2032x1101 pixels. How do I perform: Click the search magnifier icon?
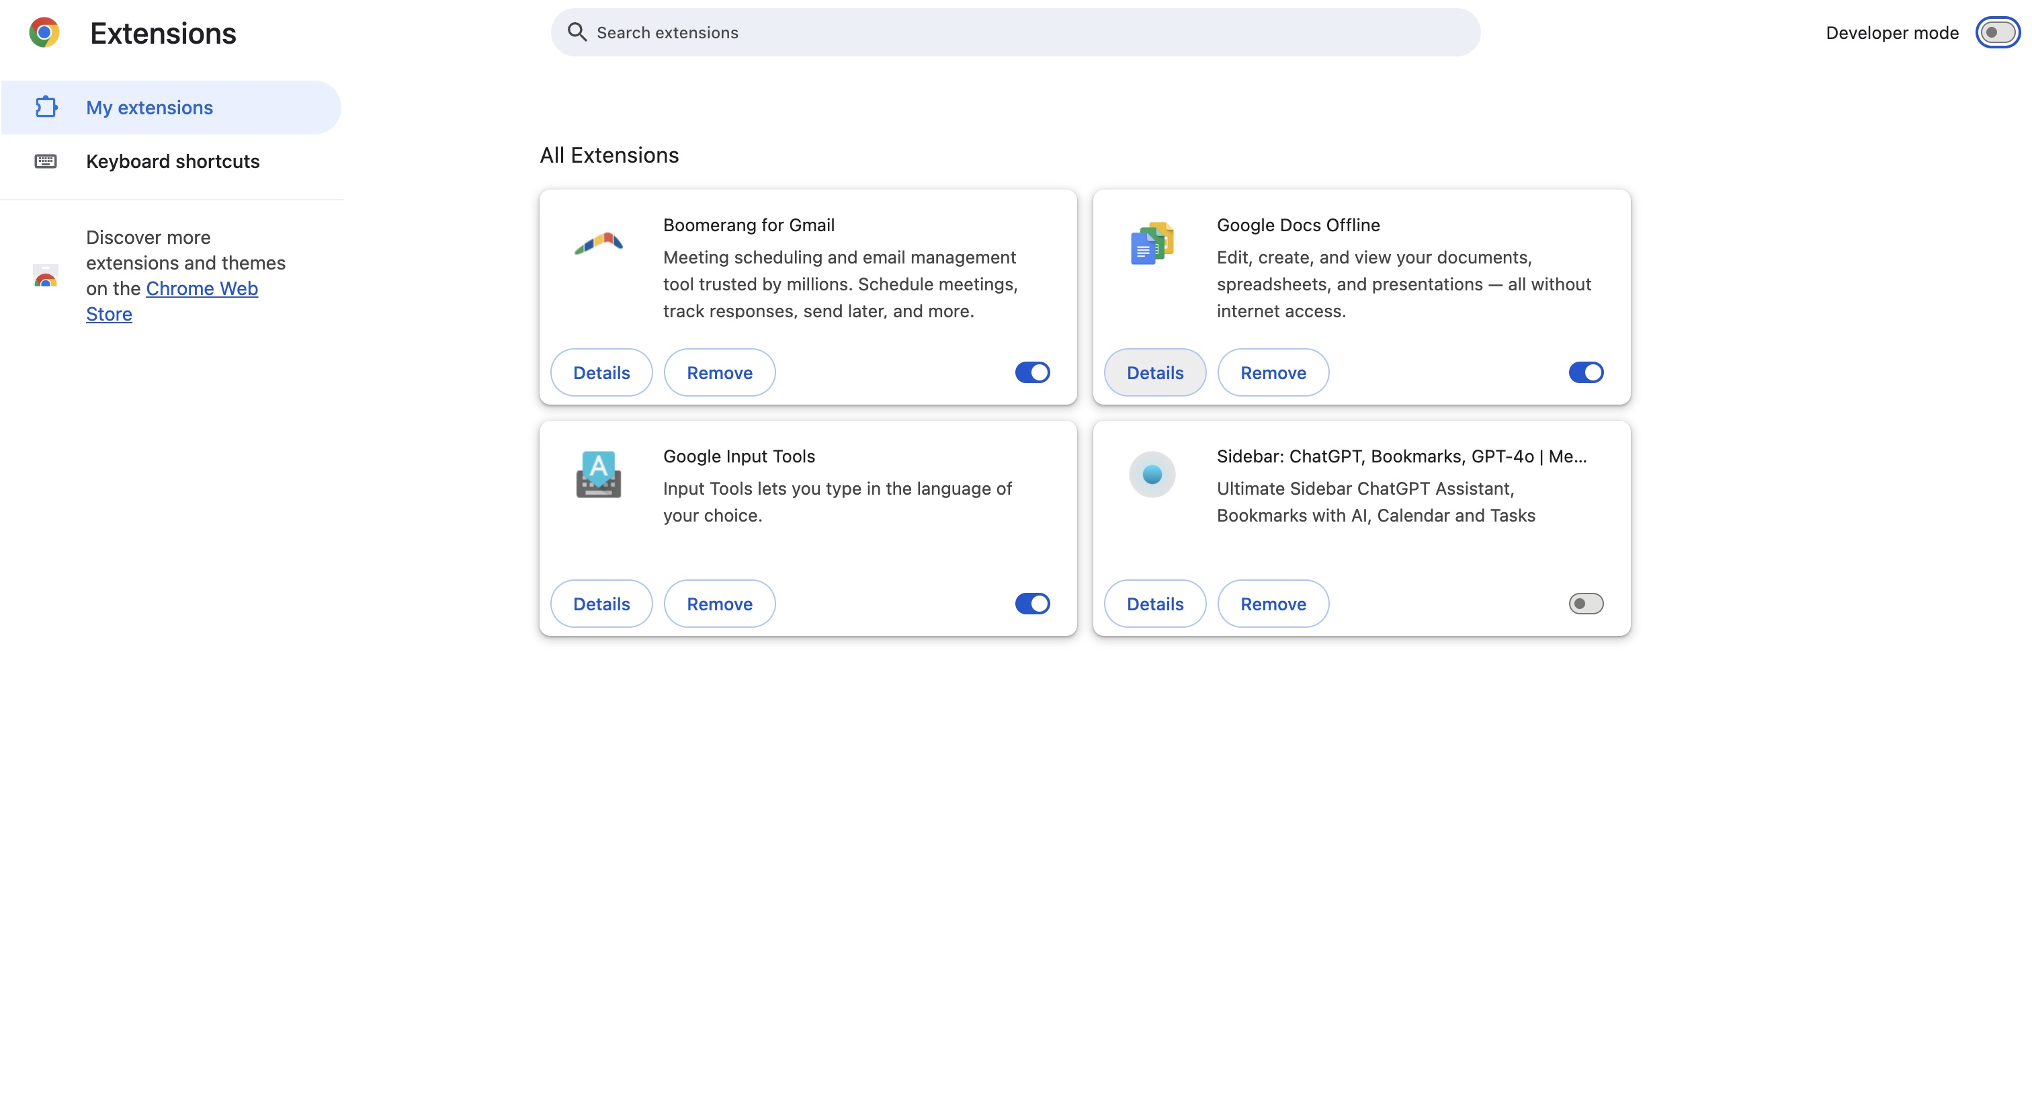pos(577,32)
